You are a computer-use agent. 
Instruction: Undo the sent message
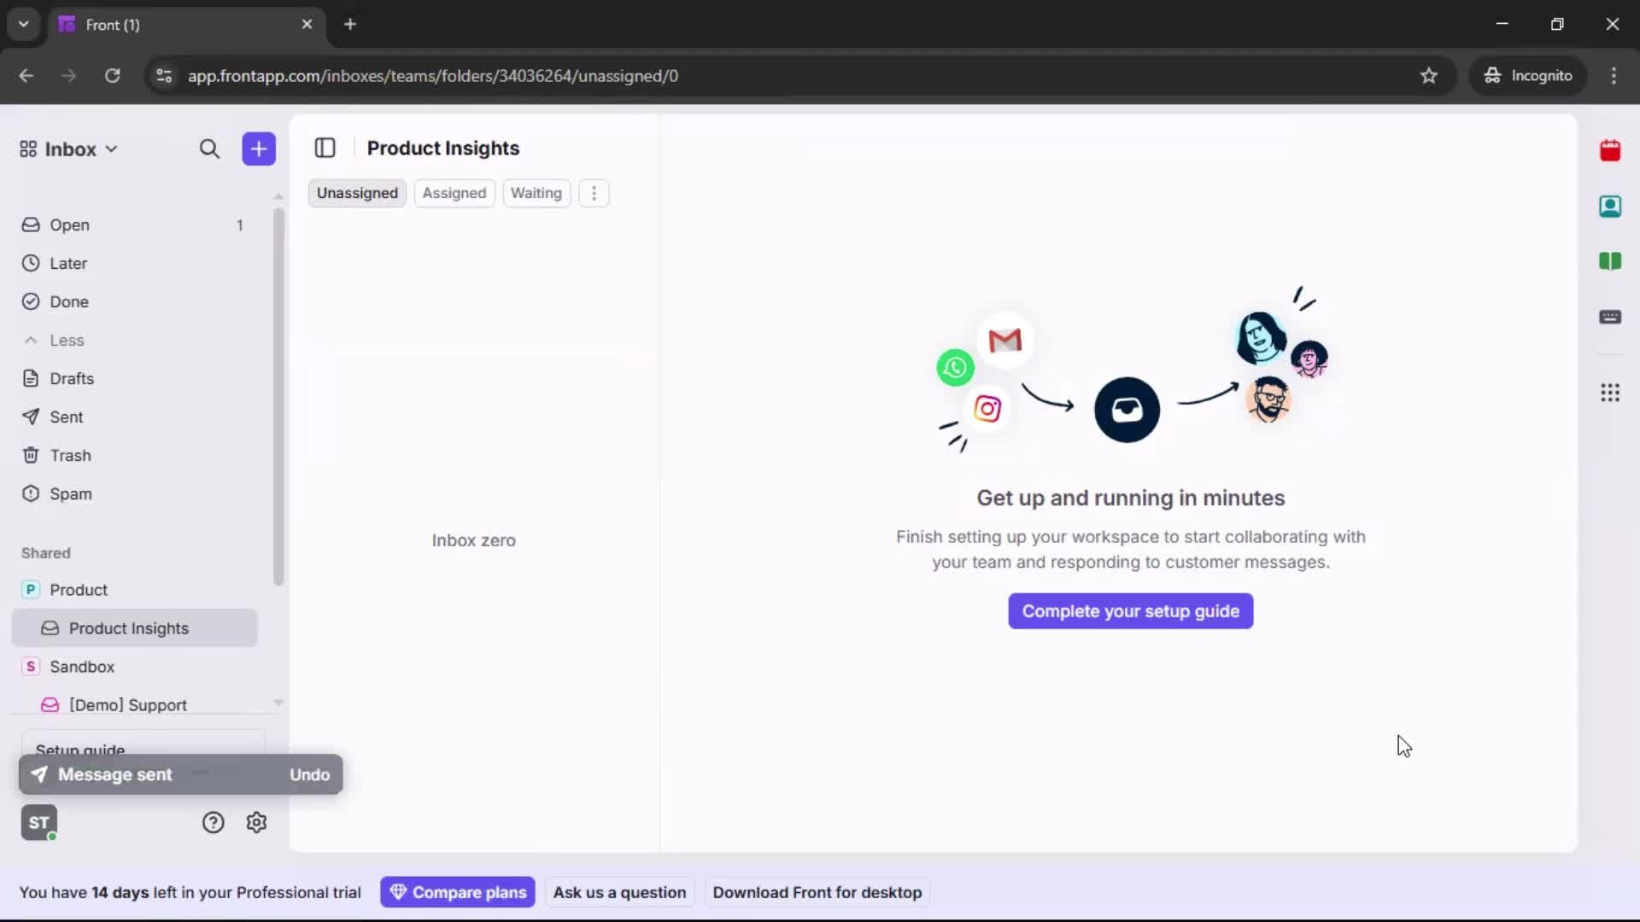pyautogui.click(x=309, y=774)
